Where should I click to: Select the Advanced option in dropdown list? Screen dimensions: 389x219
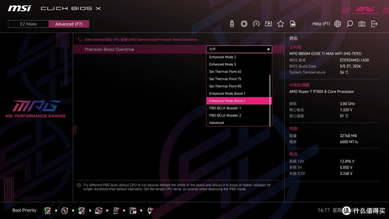coord(239,123)
